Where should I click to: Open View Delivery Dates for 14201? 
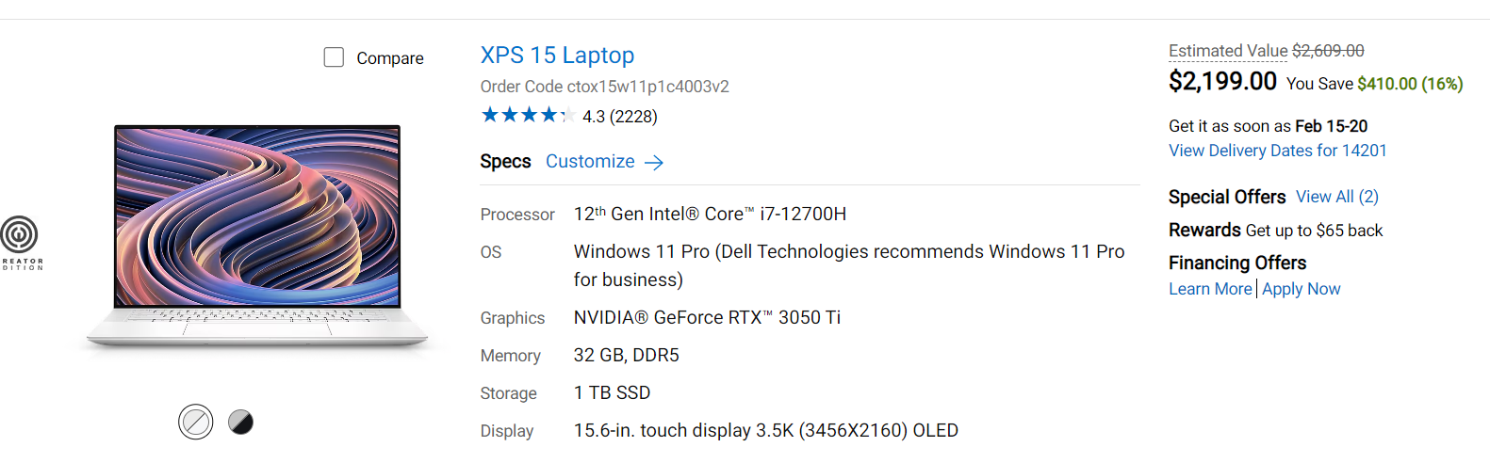1277,151
